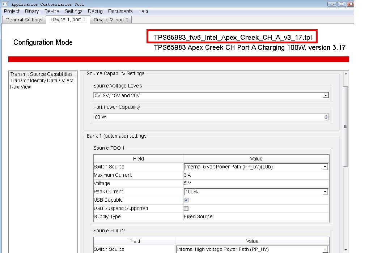
Task: Click the Maximum Current value 3 A
Action: pos(187,175)
